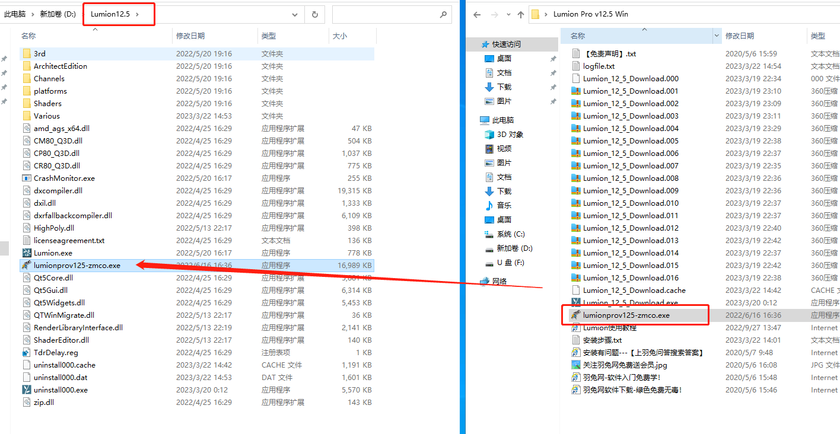
Task: Select 系统 (C:) drive in sidebar
Action: (x=510, y=234)
